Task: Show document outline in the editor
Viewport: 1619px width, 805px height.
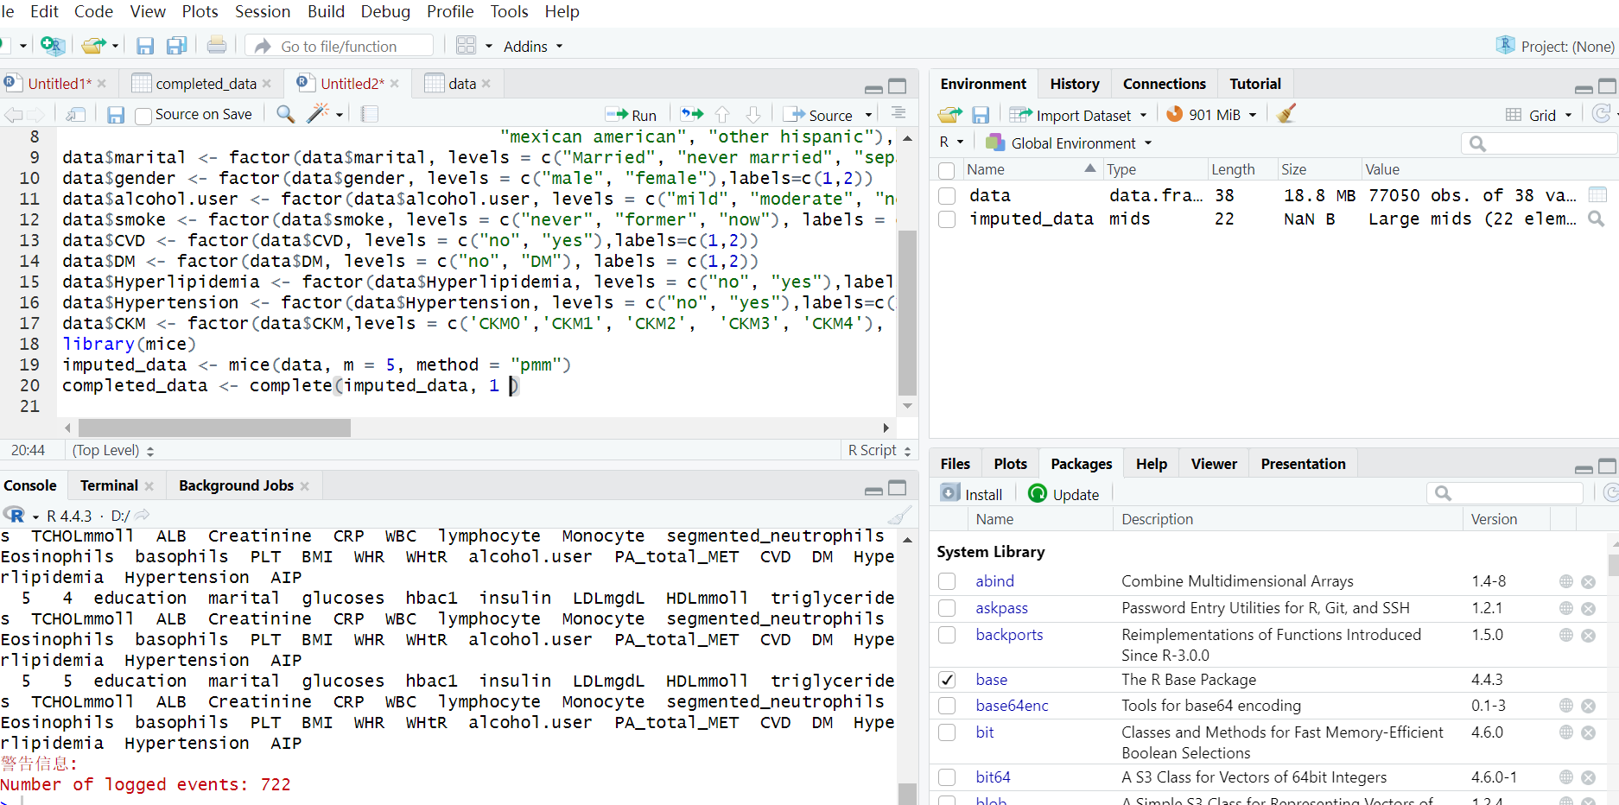Action: (x=898, y=113)
